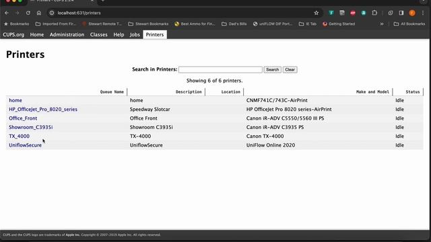Screen dimensions: 431x242
Task: Open the Getting Started bookmark
Action: pos(339,24)
